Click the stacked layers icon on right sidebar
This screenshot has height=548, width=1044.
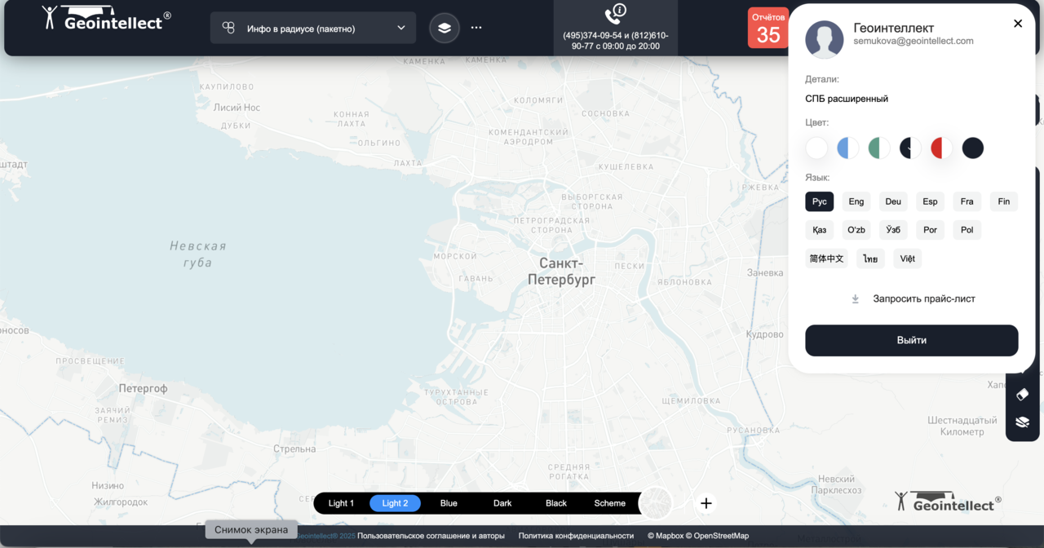click(1022, 422)
